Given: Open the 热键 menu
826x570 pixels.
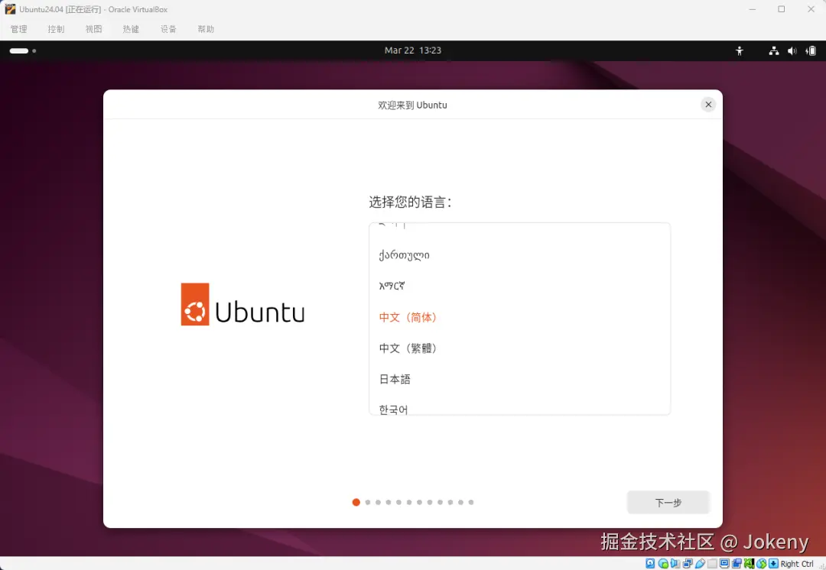Looking at the screenshot, I should coord(132,29).
